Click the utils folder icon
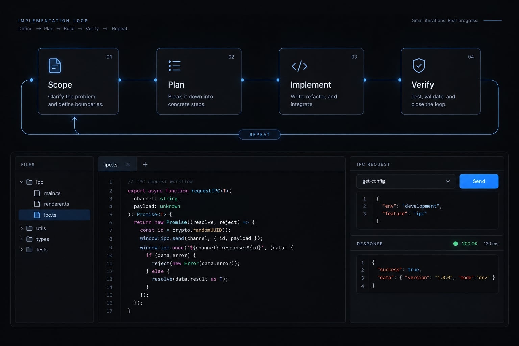Image resolution: width=519 pixels, height=346 pixels. tap(30, 228)
